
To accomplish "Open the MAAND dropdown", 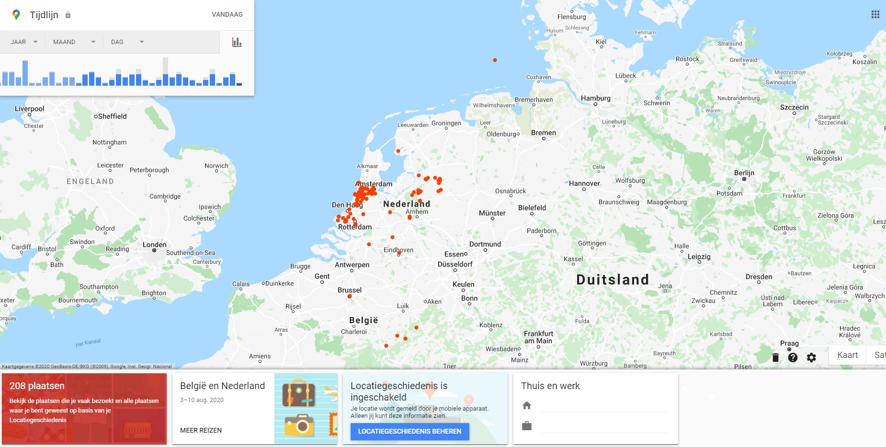I will point(74,42).
